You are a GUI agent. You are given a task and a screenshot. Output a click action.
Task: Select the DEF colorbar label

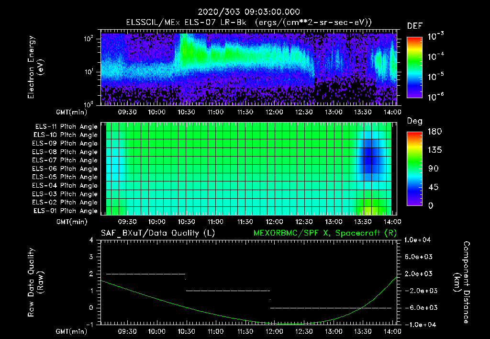(415, 26)
